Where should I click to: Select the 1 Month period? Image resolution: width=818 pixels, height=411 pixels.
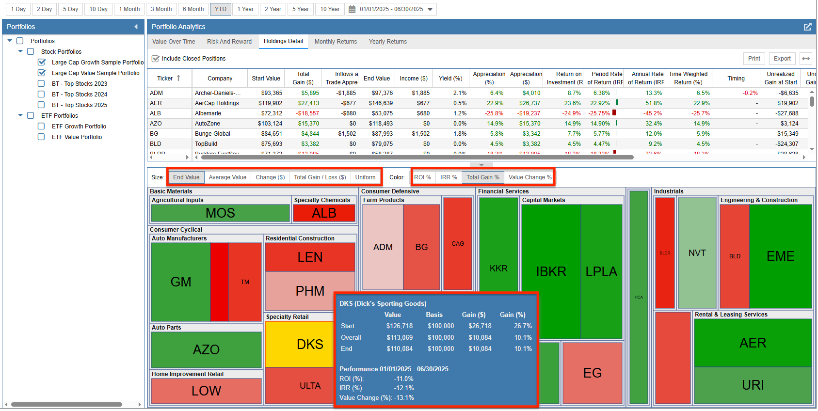coord(129,9)
